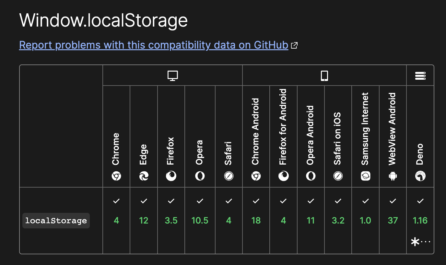Click the localStorage feature name label

click(x=56, y=221)
